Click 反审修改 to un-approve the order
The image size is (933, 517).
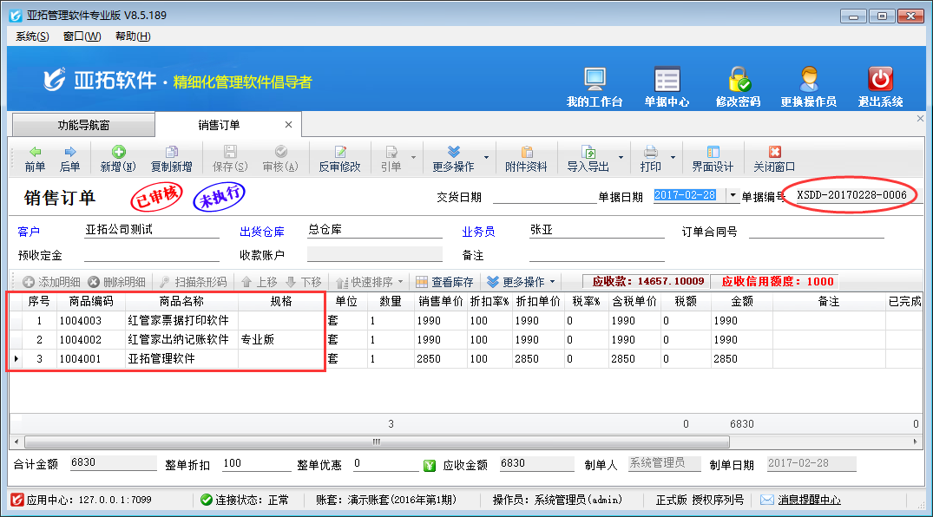coord(339,159)
